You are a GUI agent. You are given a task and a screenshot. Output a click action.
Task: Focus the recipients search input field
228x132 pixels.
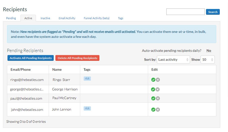(185, 12)
